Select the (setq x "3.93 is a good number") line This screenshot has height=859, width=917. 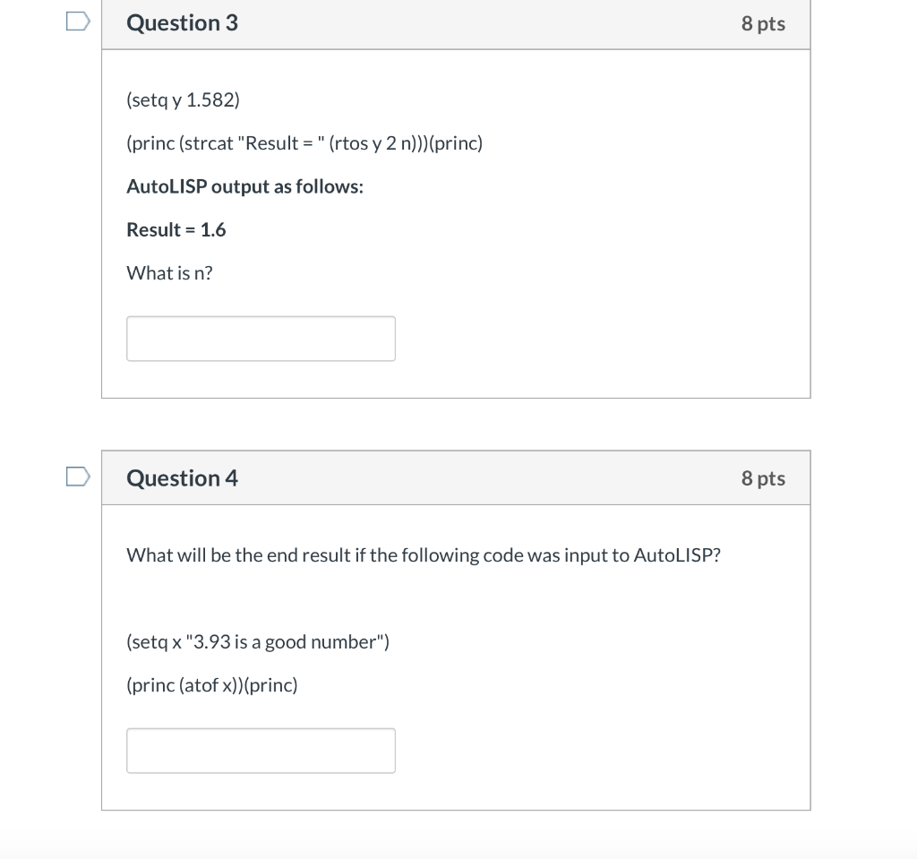click(x=257, y=641)
